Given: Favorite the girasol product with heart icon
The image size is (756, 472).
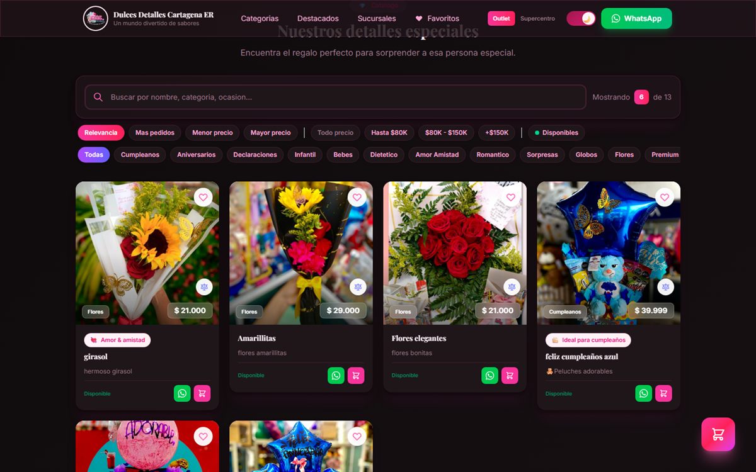Looking at the screenshot, I should click(203, 198).
